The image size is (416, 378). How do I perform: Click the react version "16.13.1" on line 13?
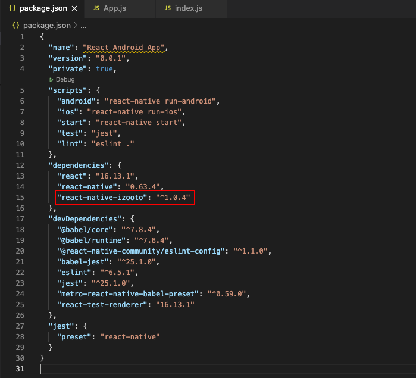pyautogui.click(x=115, y=176)
